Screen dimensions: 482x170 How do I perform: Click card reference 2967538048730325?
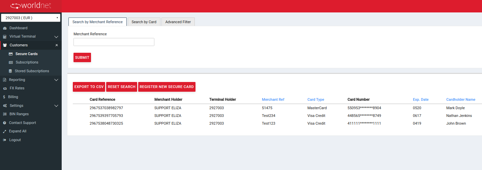click(x=106, y=123)
